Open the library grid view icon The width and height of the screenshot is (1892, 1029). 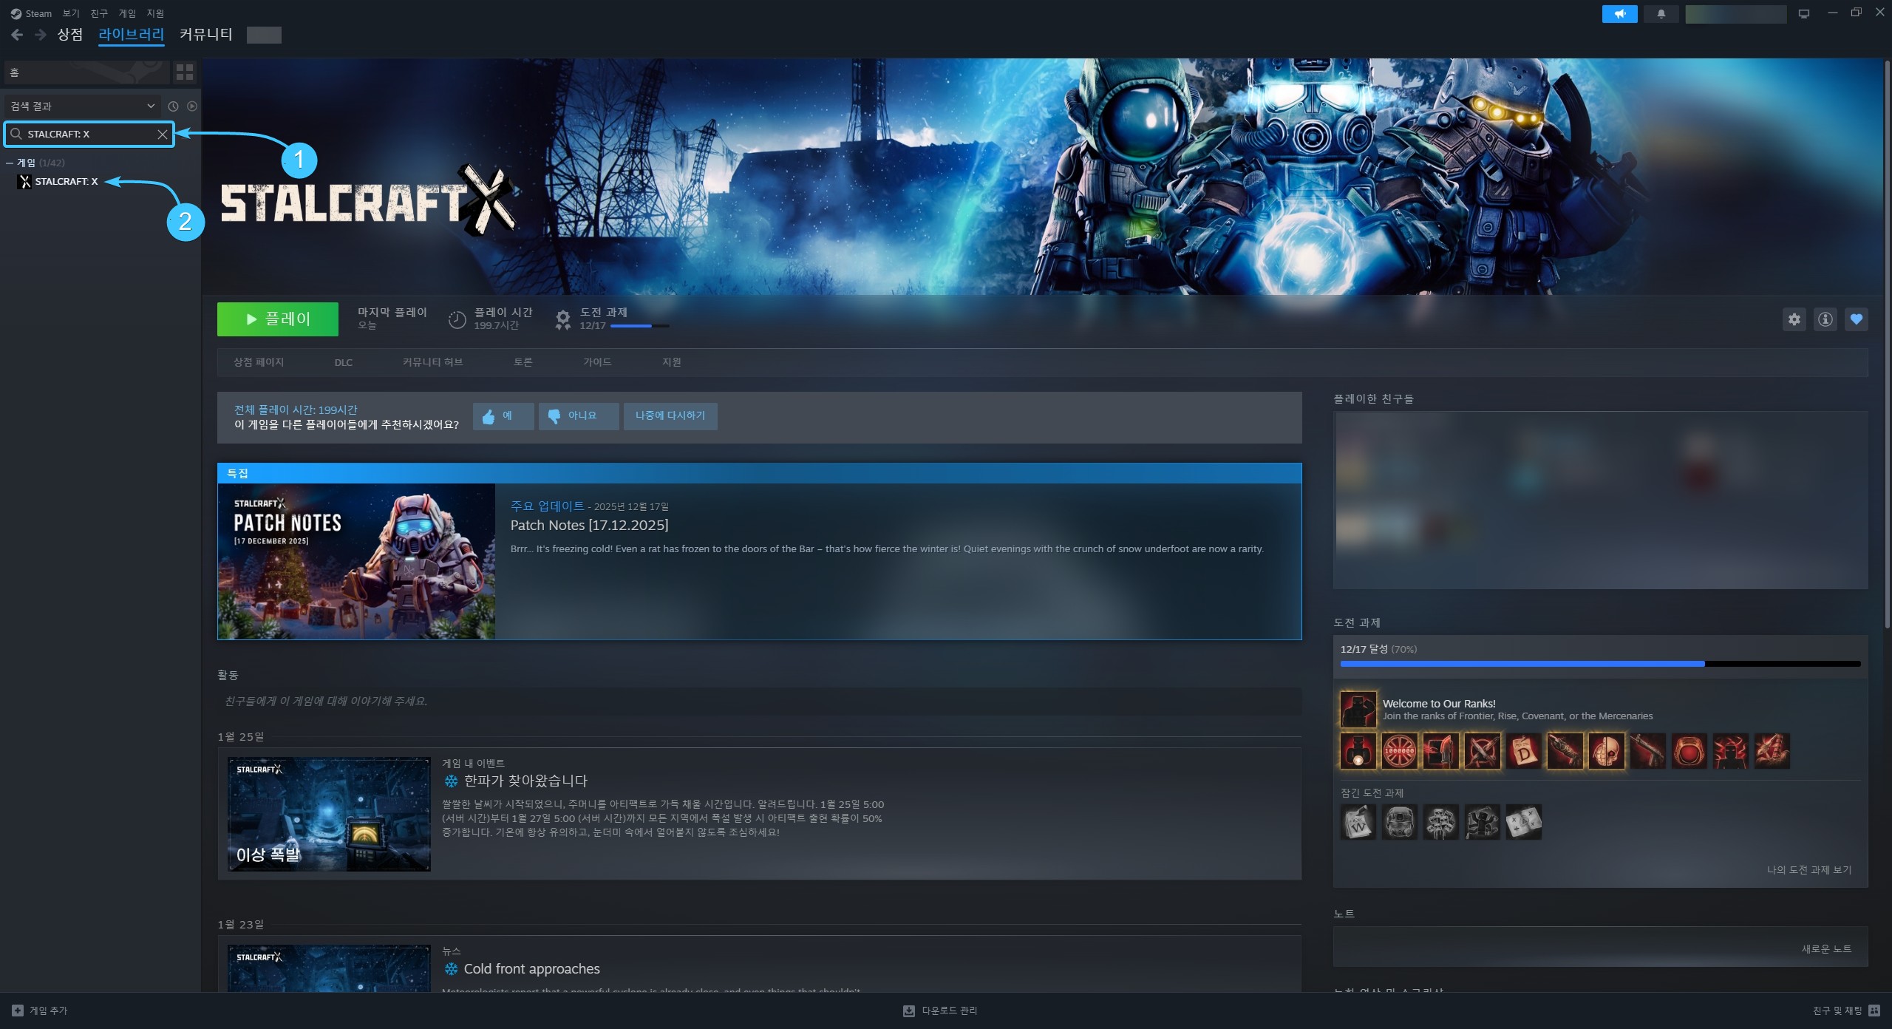pos(184,72)
